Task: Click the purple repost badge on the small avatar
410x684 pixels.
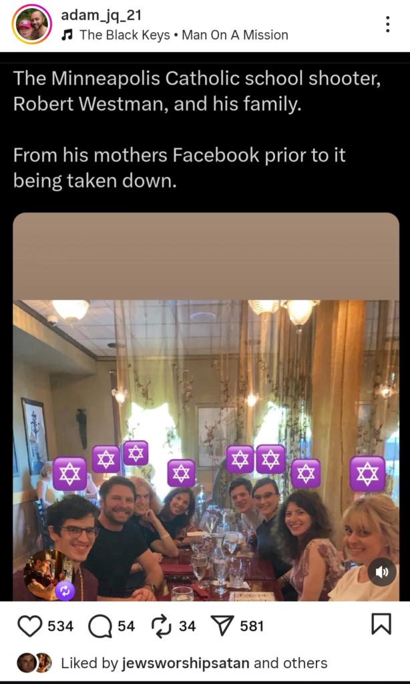Action: tap(65, 590)
